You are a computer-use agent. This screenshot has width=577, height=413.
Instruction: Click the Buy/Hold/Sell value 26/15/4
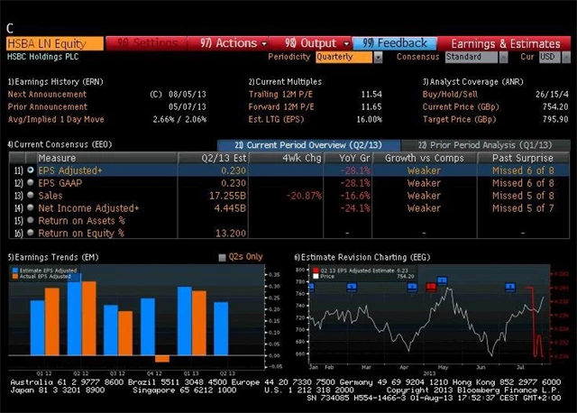pos(552,94)
